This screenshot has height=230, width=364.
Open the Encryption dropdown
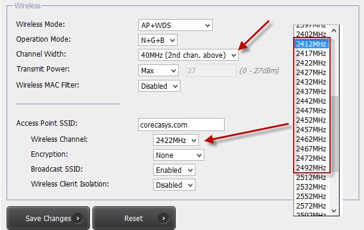(179, 155)
